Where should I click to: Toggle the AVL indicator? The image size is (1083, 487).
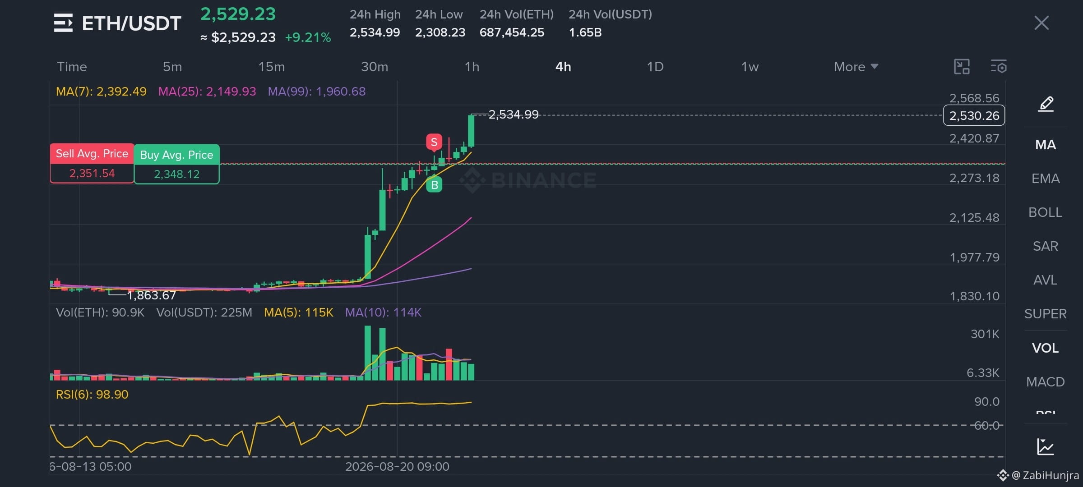coord(1046,280)
